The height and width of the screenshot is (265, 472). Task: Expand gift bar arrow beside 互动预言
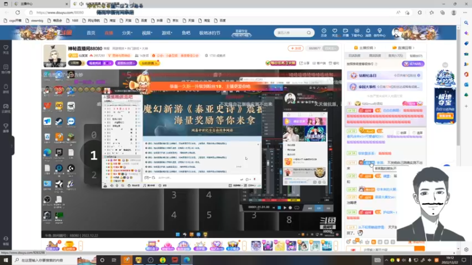(x=80, y=246)
